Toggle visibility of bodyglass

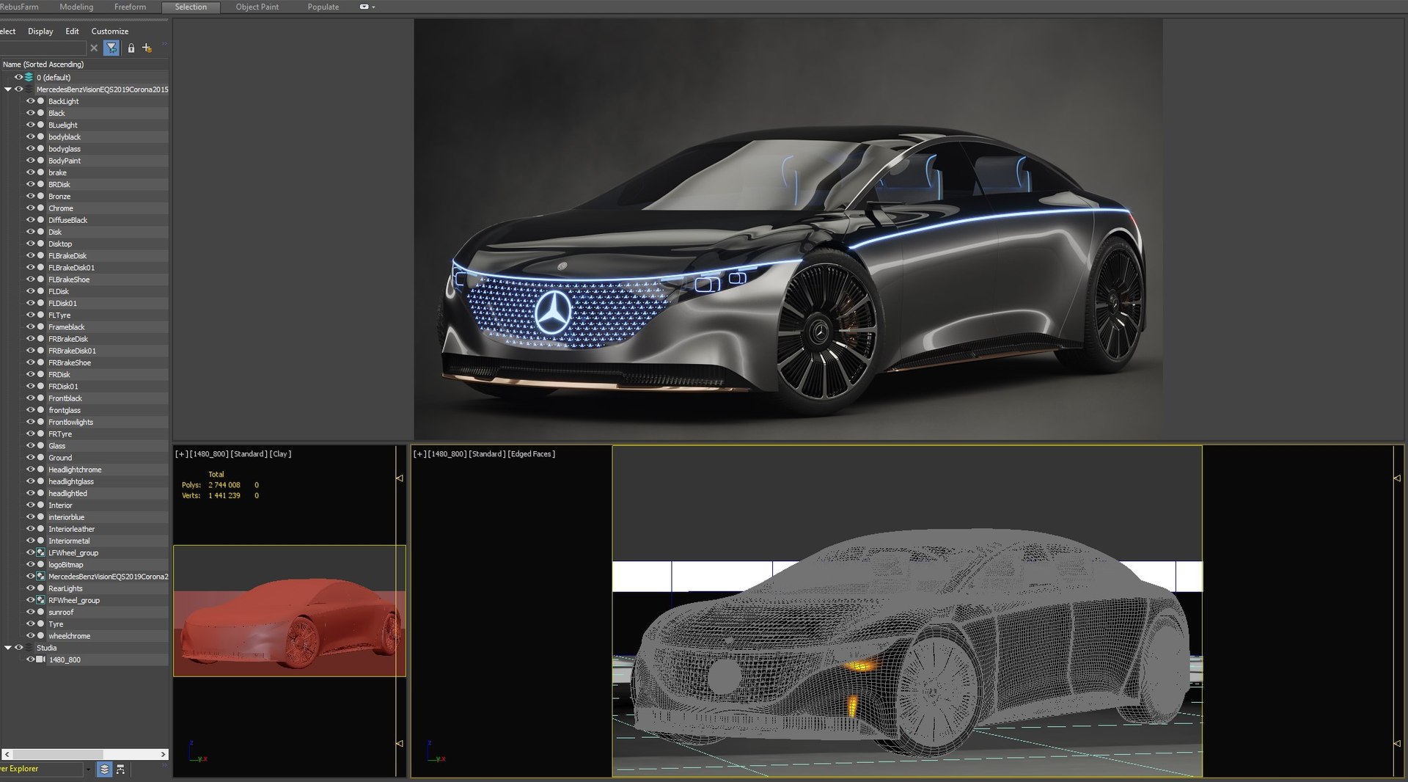pyautogui.click(x=31, y=149)
